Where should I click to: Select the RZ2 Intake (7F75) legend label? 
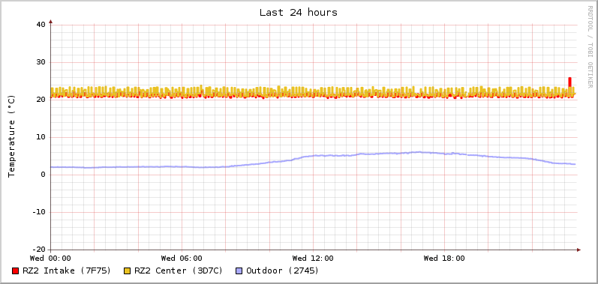(x=67, y=271)
